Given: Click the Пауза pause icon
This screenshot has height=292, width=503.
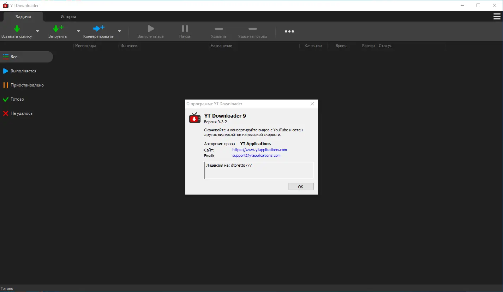Looking at the screenshot, I should pyautogui.click(x=184, y=29).
